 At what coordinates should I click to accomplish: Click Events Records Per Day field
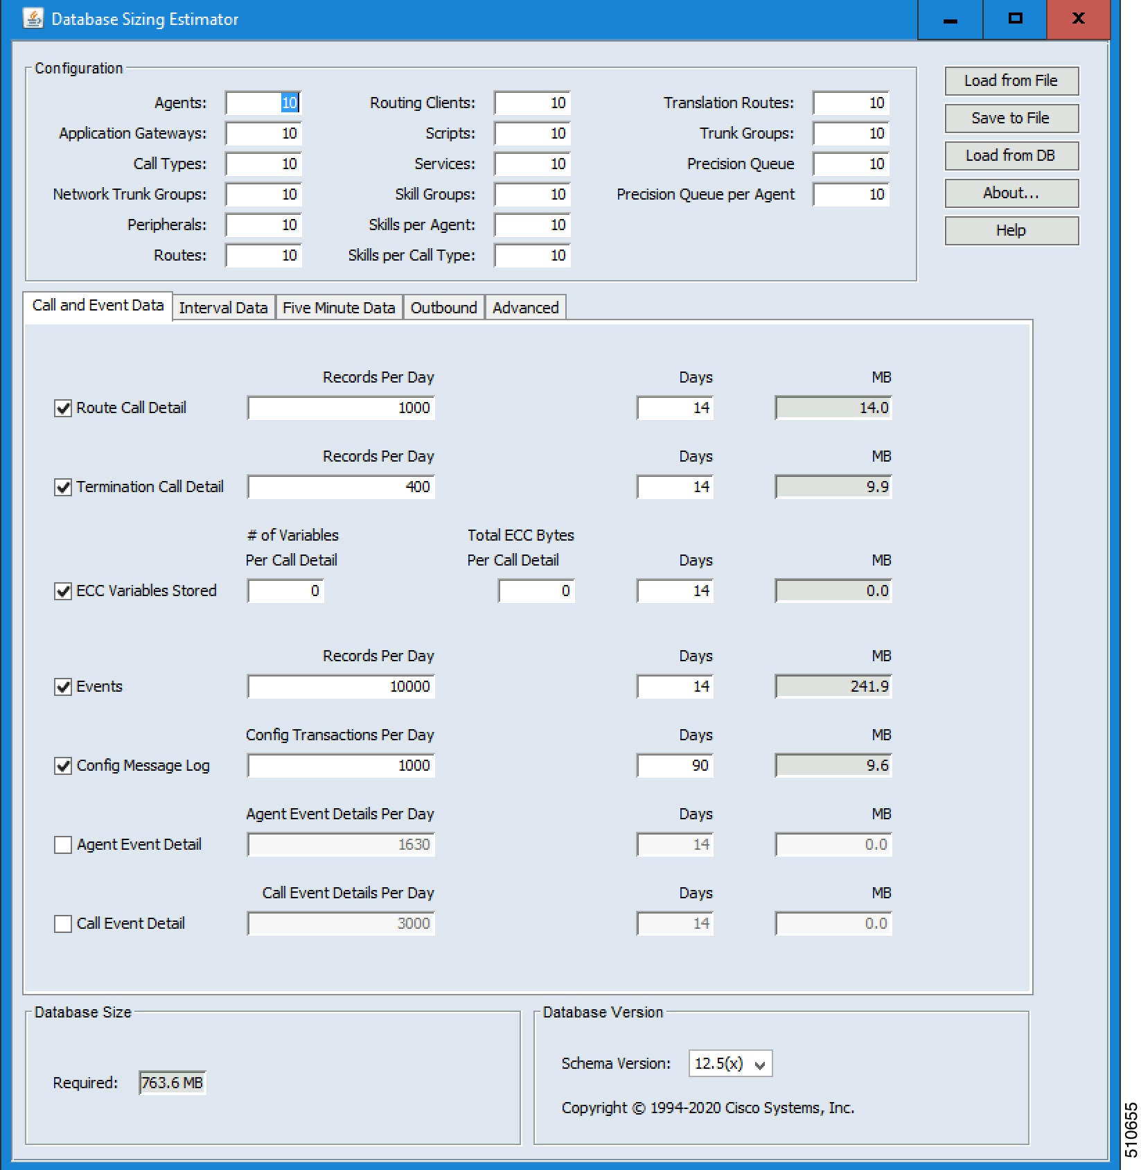click(341, 687)
